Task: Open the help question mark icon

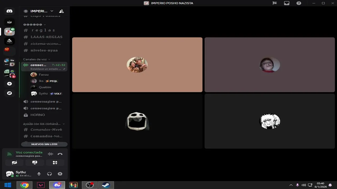Action: click(299, 3)
